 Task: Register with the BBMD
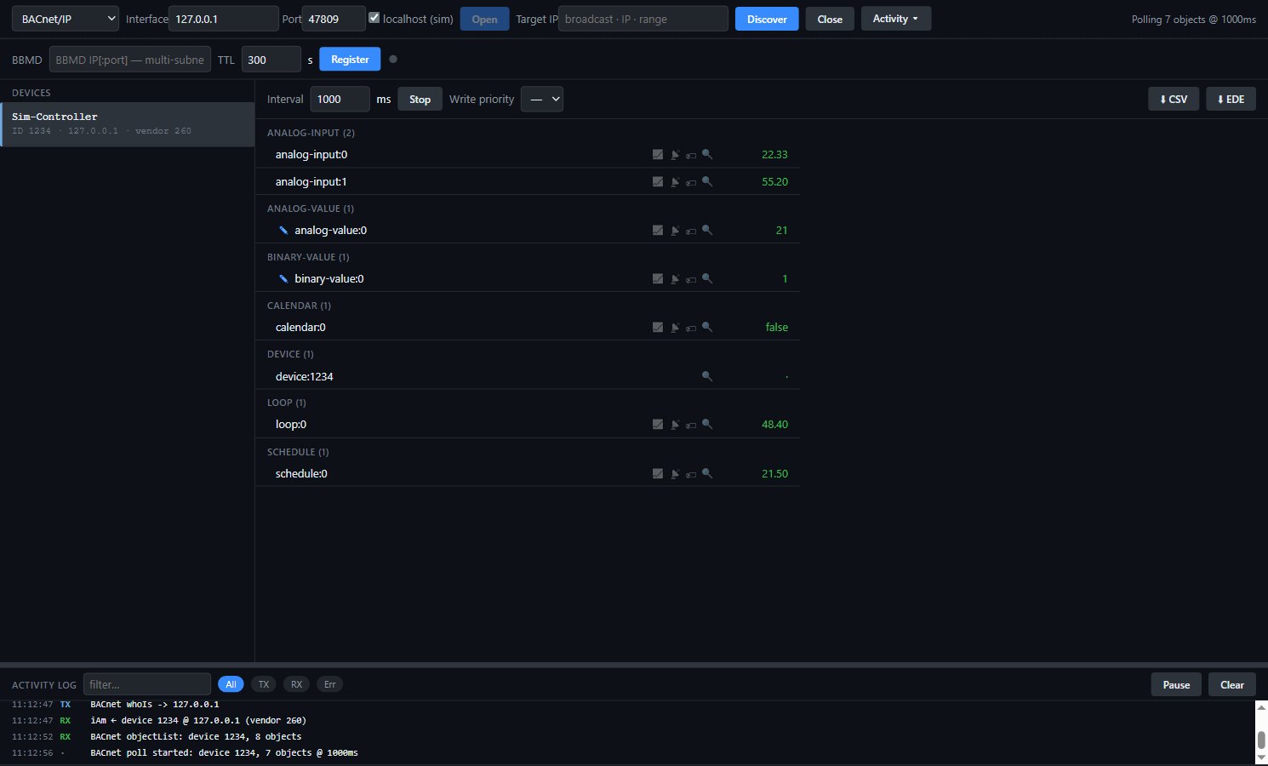350,60
